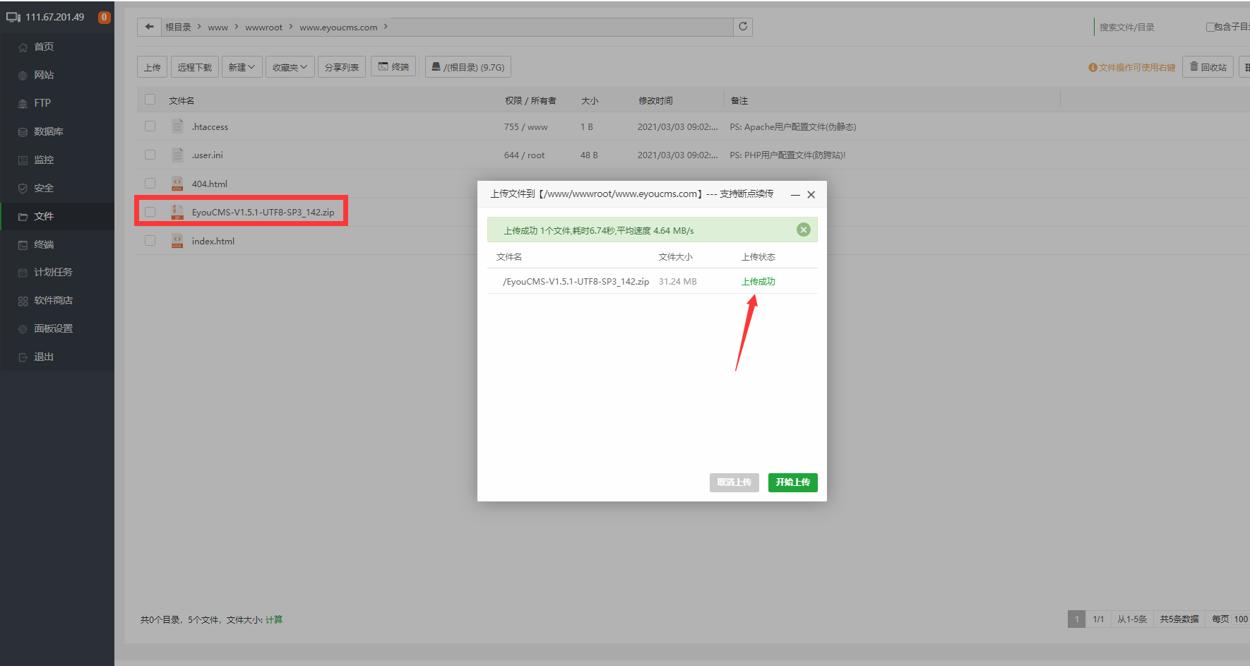Go to 数据库 in sidebar
The width and height of the screenshot is (1250, 666).
pos(48,131)
